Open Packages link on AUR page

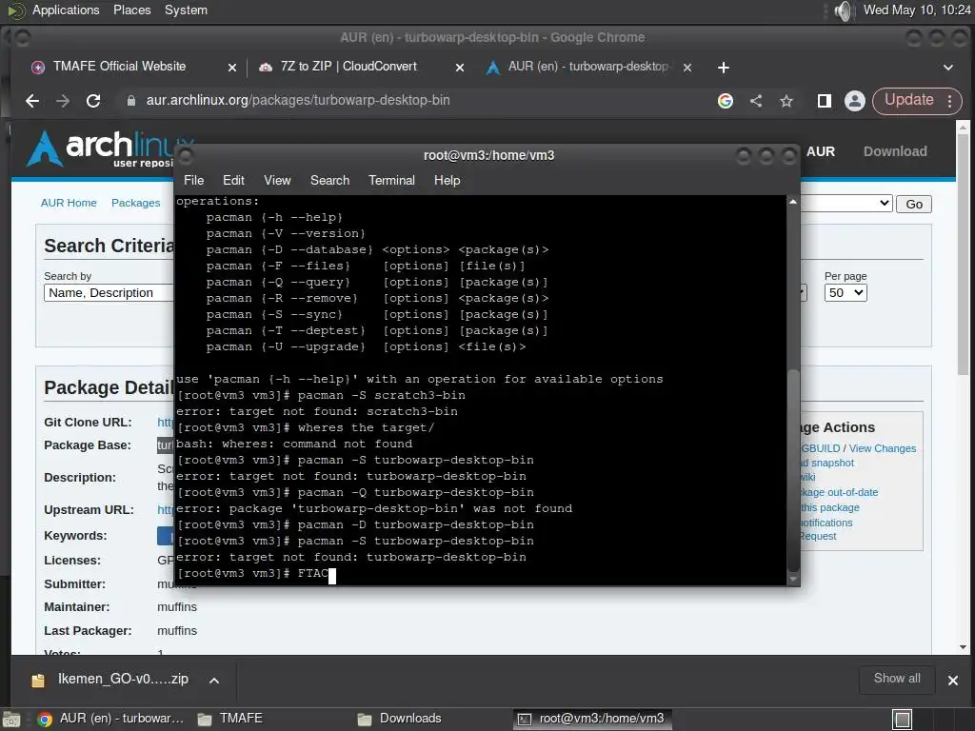coord(135,203)
